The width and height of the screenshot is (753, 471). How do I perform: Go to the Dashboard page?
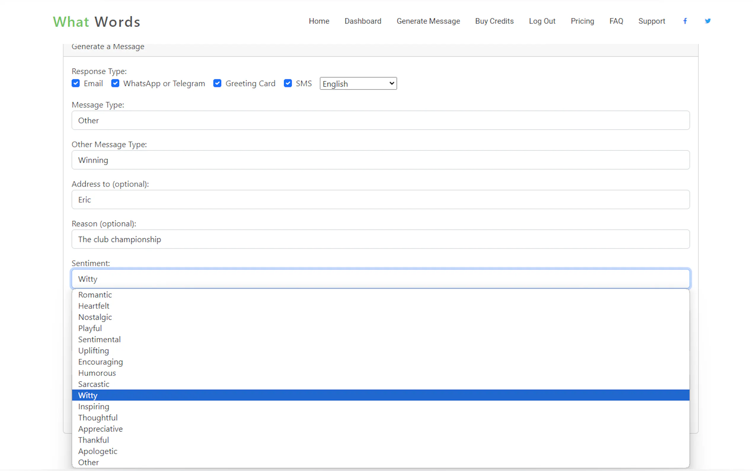363,21
